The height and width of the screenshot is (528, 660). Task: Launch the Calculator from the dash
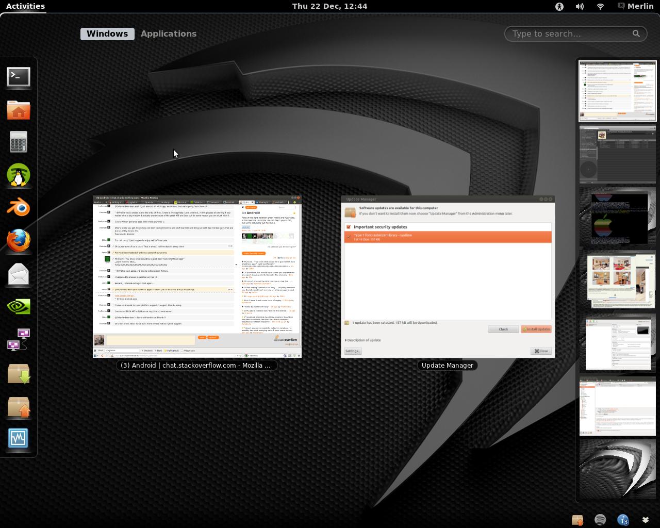tap(19, 142)
